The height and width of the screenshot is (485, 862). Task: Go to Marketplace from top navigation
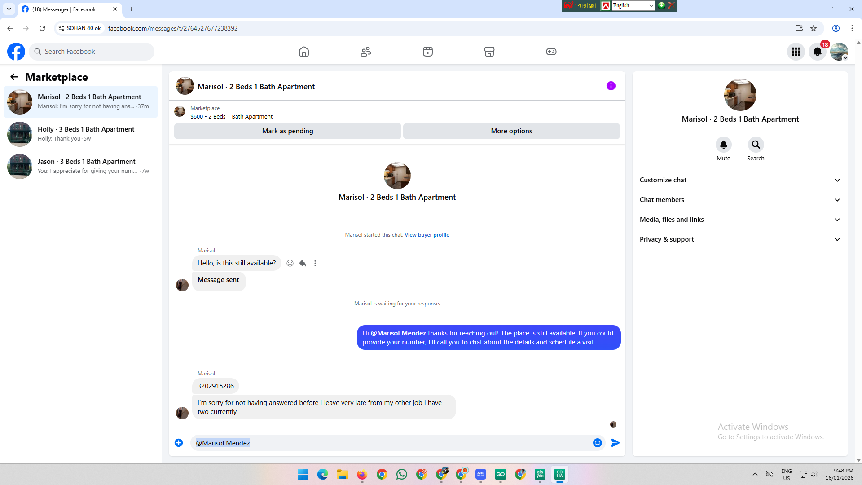[x=489, y=52]
